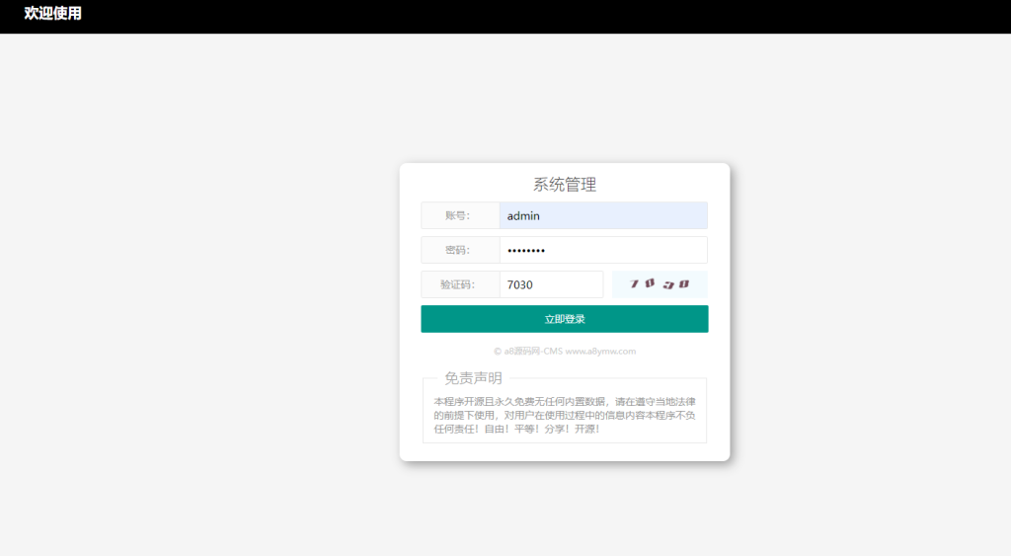This screenshot has width=1011, height=556.
Task: Click the 密码: label
Action: (x=460, y=250)
